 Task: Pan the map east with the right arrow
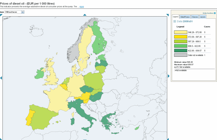point(169,76)
